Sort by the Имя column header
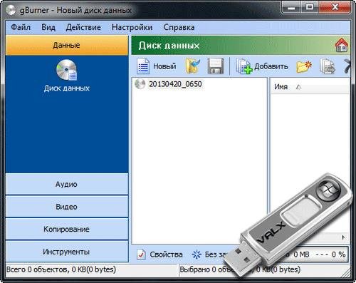The image size is (356, 283). pos(310,87)
